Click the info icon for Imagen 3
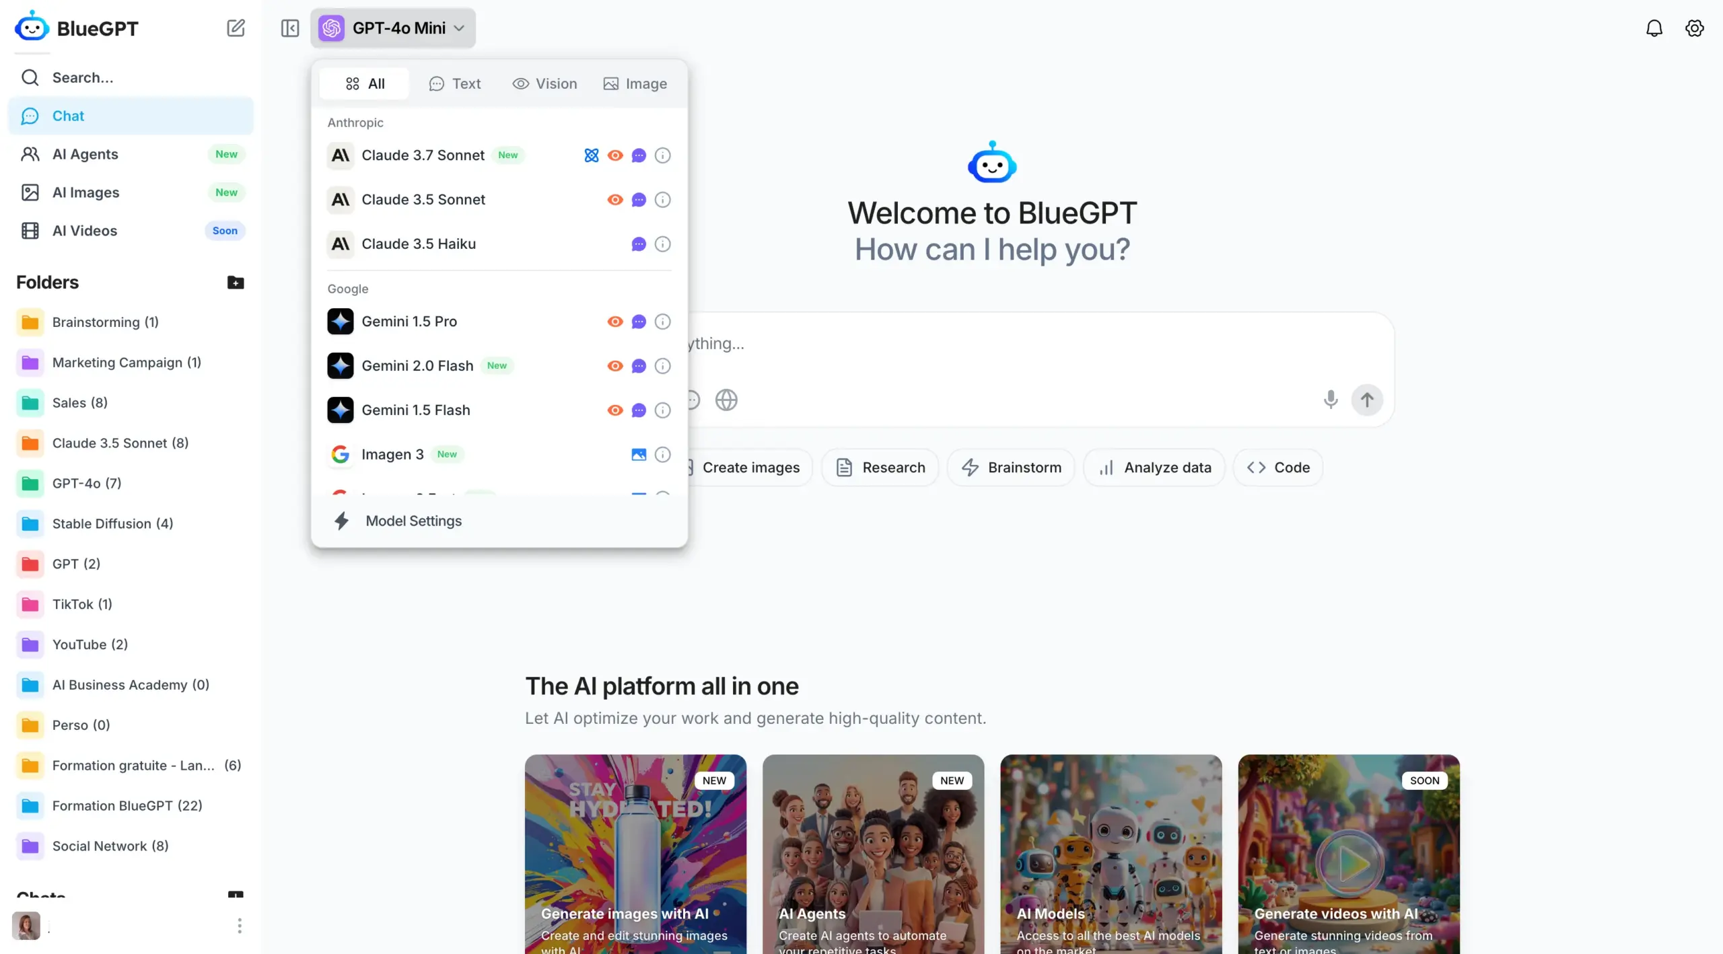Screen dimensions: 1723x954 663,455
